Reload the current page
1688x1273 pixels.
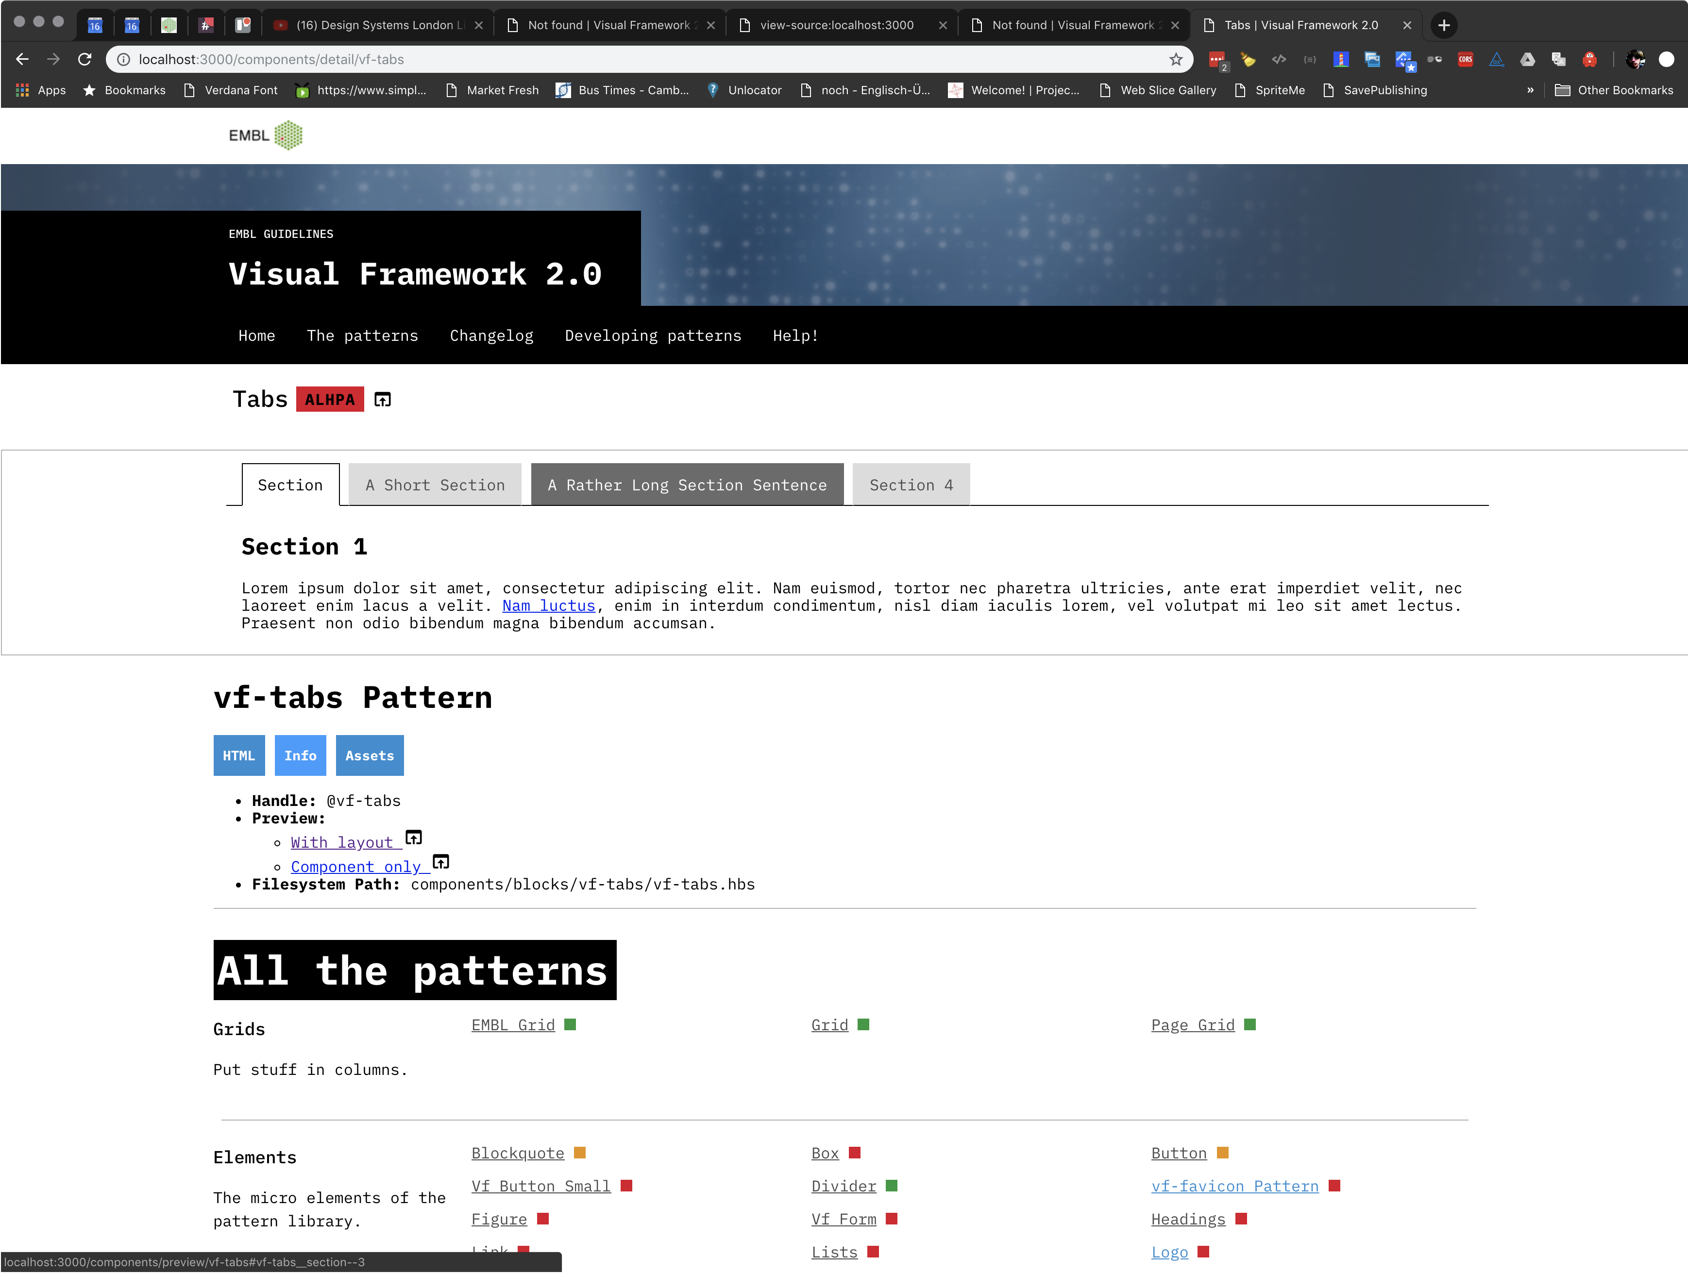84,59
